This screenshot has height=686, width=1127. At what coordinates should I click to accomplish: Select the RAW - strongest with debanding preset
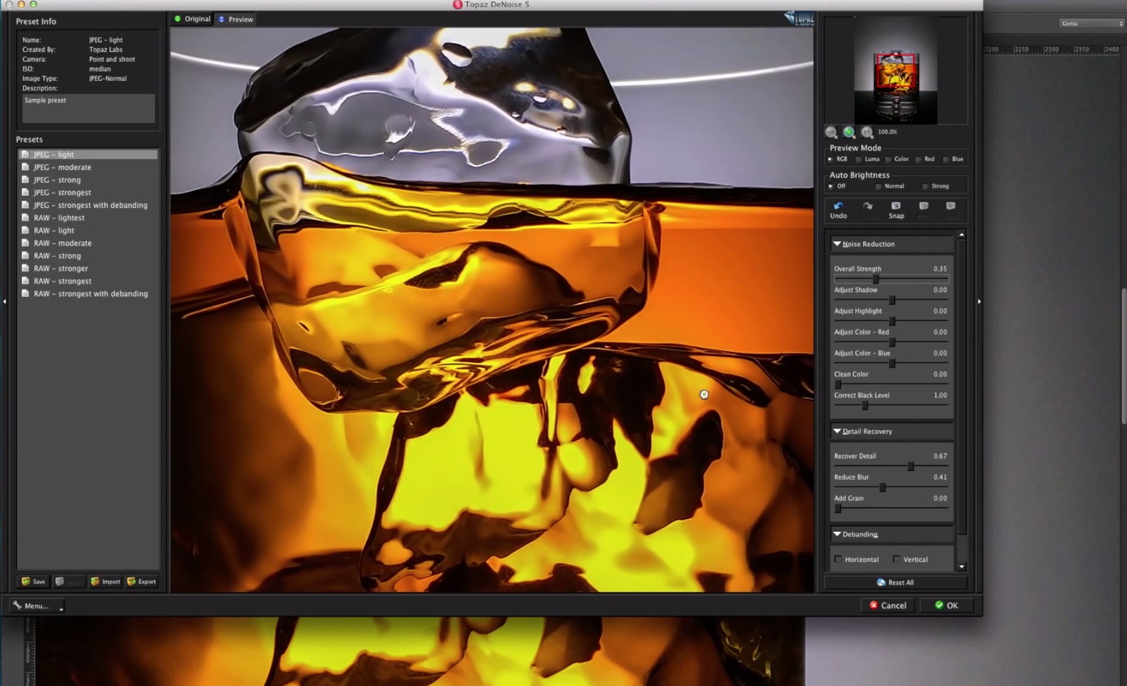click(88, 294)
